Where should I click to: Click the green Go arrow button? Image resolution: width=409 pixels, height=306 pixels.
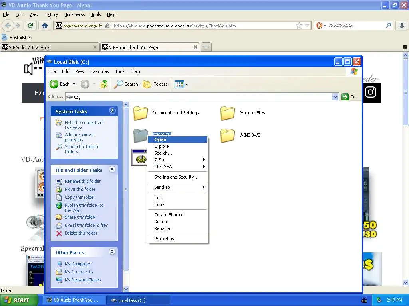345,97
